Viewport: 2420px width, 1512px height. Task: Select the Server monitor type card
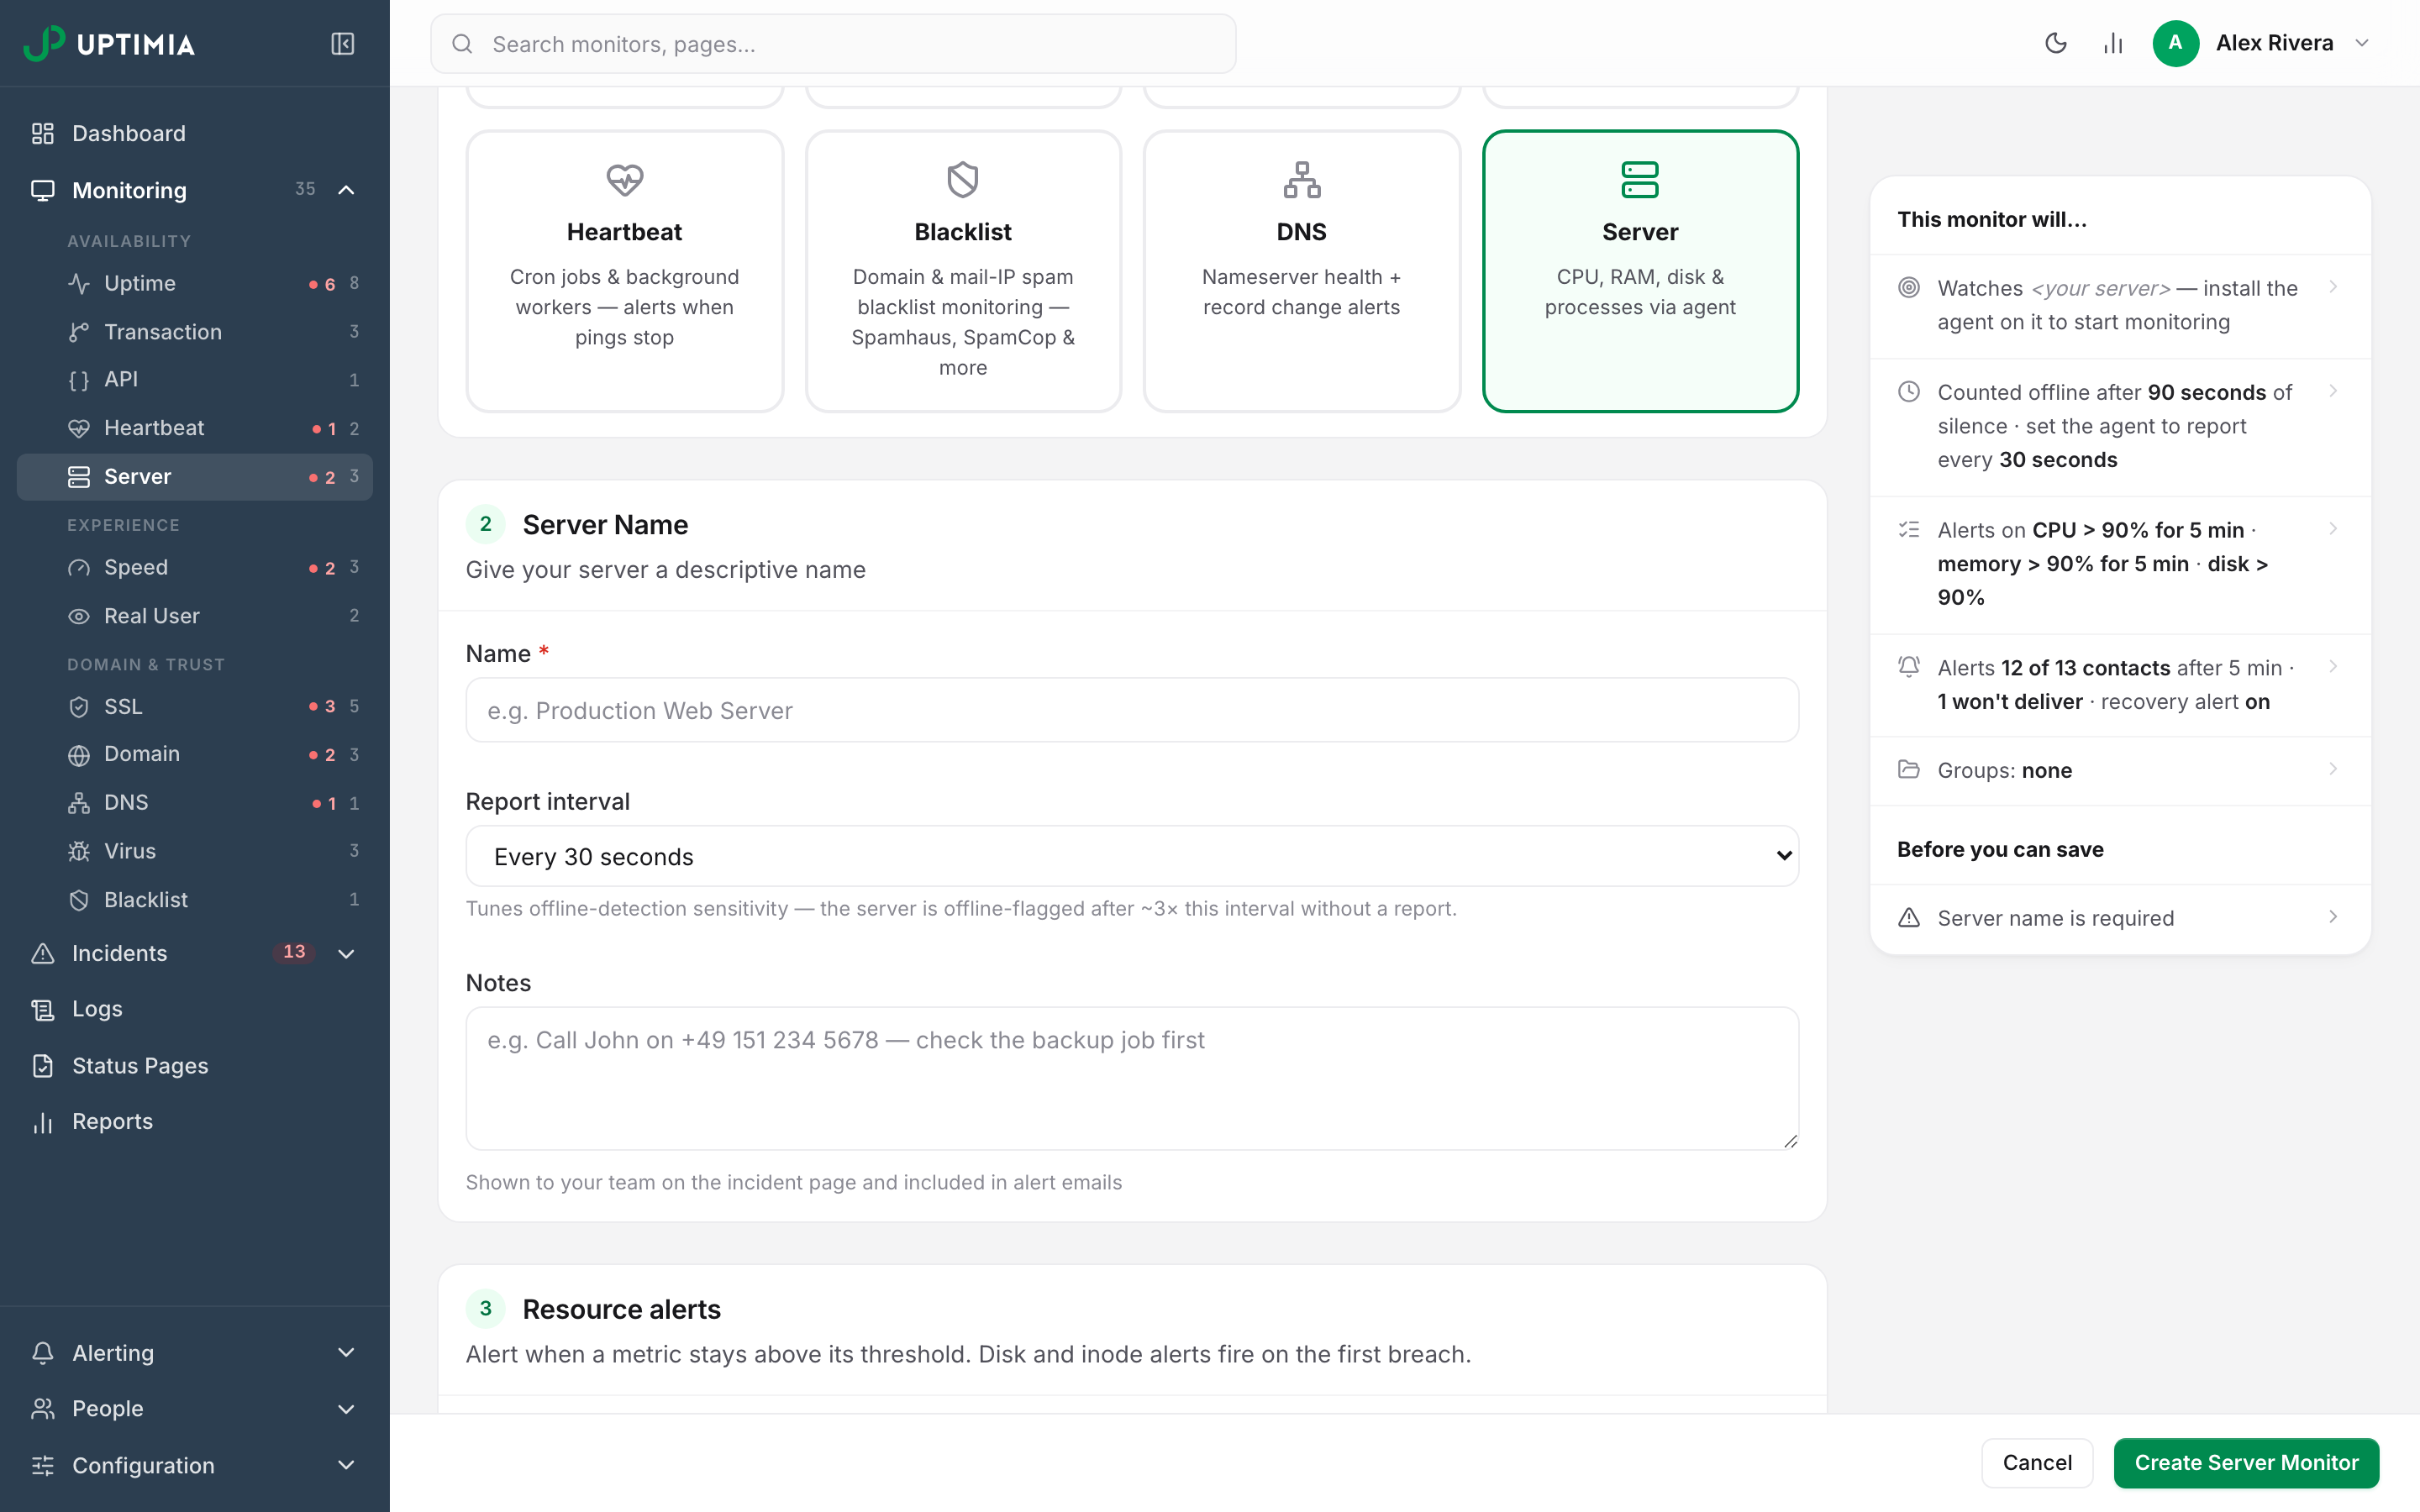coord(1640,271)
